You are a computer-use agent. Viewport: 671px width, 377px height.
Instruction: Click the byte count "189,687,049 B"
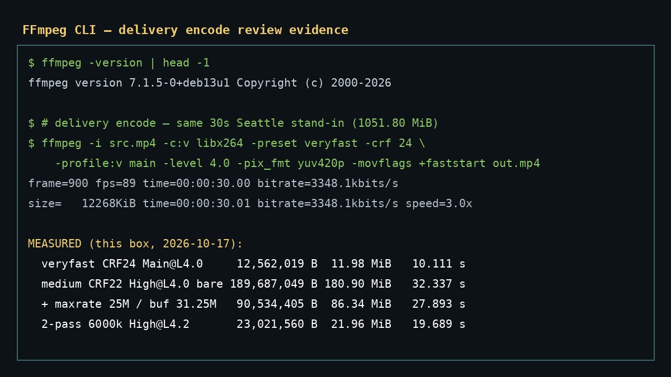tap(274, 284)
